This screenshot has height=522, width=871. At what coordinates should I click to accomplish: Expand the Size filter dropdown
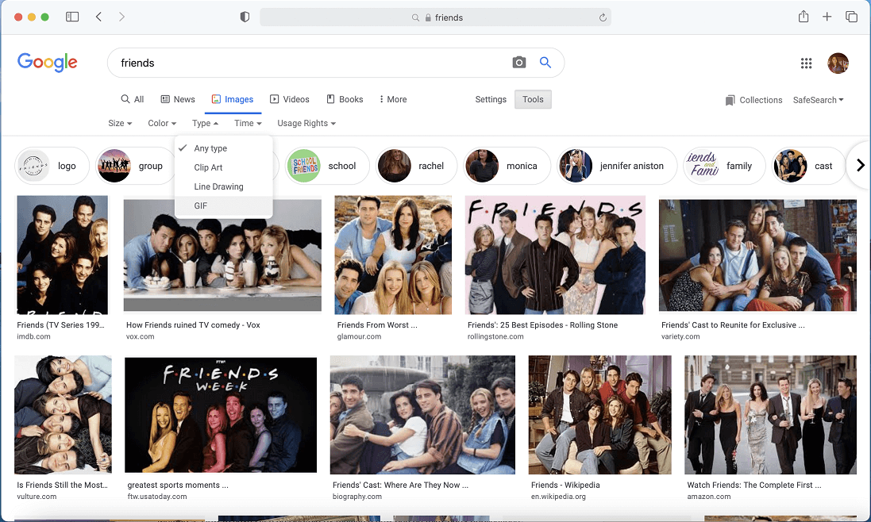tap(120, 123)
